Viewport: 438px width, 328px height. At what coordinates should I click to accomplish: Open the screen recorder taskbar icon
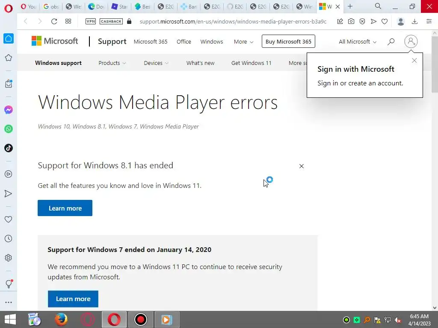[x=140, y=319]
